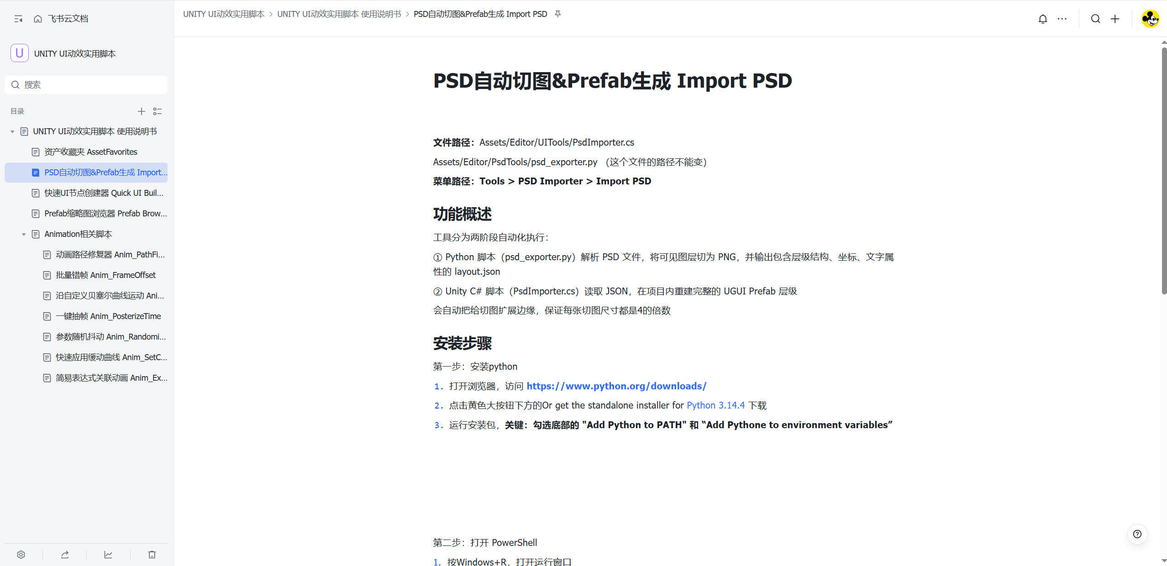Open 批量错帧 Anim_FrameOffset page
1167x566 pixels.
coord(86,275)
